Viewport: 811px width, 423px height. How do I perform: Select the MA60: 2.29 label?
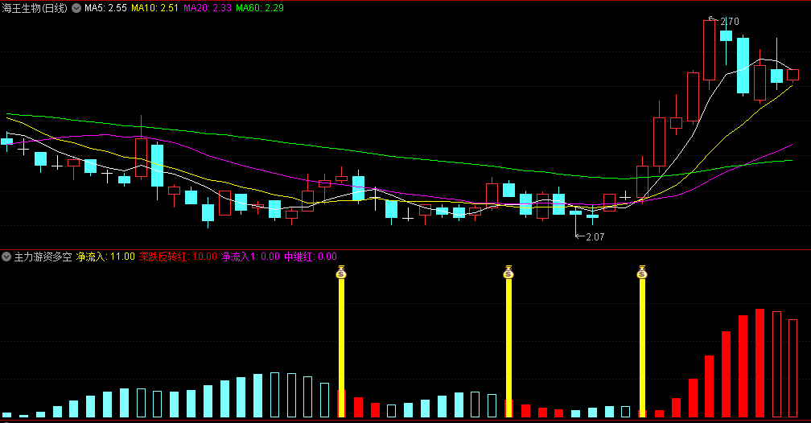pos(260,8)
